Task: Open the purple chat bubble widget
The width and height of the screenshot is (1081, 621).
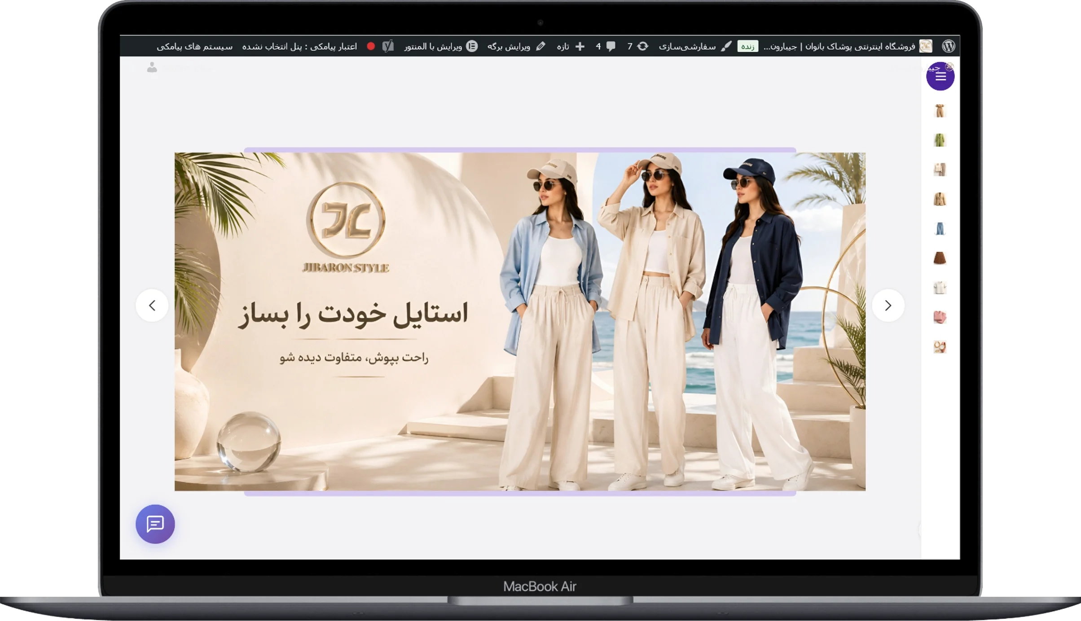Action: [x=155, y=524]
